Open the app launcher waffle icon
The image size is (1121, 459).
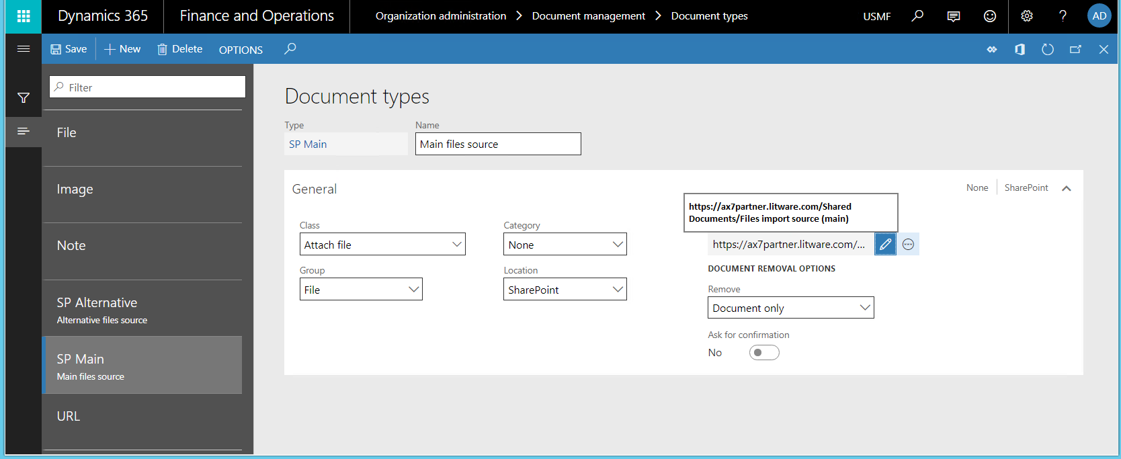(24, 16)
